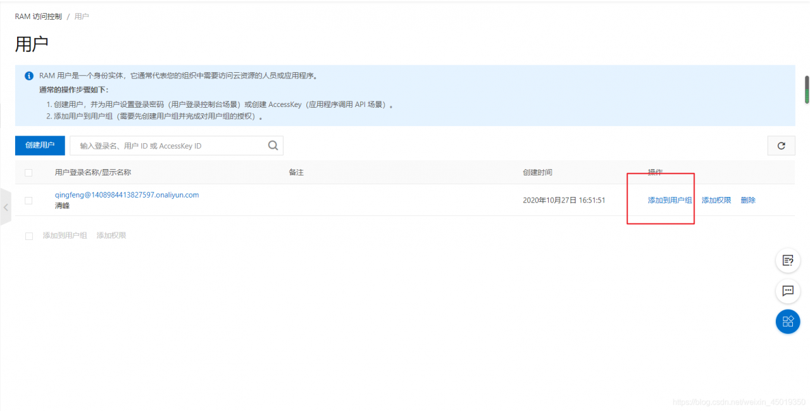The height and width of the screenshot is (411, 810).
Task: Select the 创建用户 button
Action: [39, 145]
